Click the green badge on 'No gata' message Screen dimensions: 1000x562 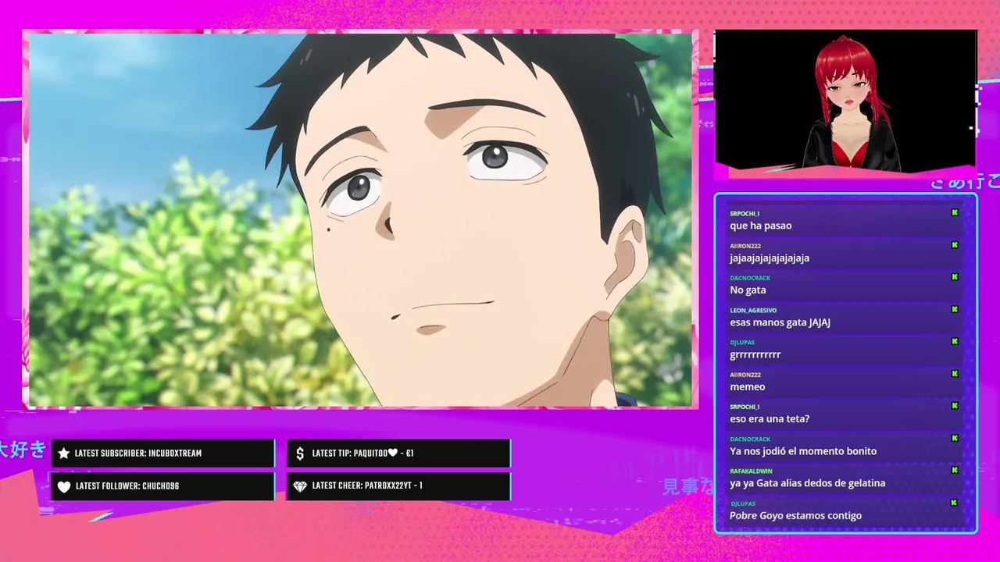click(954, 277)
